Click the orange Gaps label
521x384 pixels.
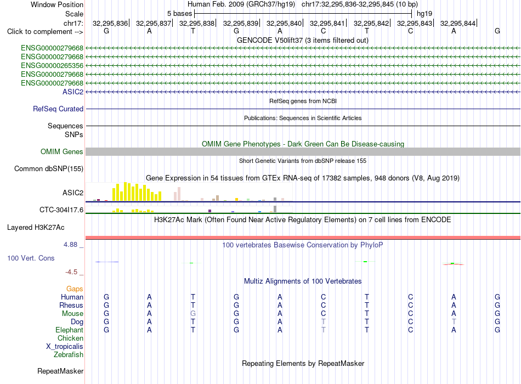[75, 289]
